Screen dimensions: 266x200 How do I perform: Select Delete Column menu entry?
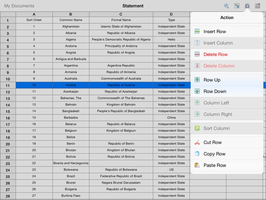(x=227, y=66)
